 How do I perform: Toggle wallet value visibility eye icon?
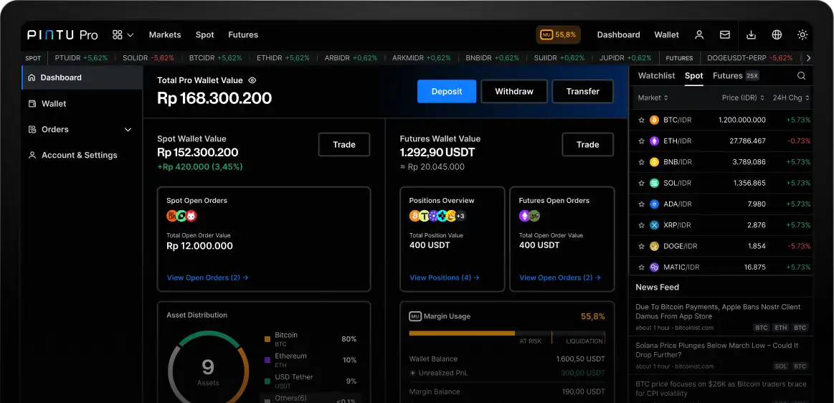pyautogui.click(x=252, y=81)
